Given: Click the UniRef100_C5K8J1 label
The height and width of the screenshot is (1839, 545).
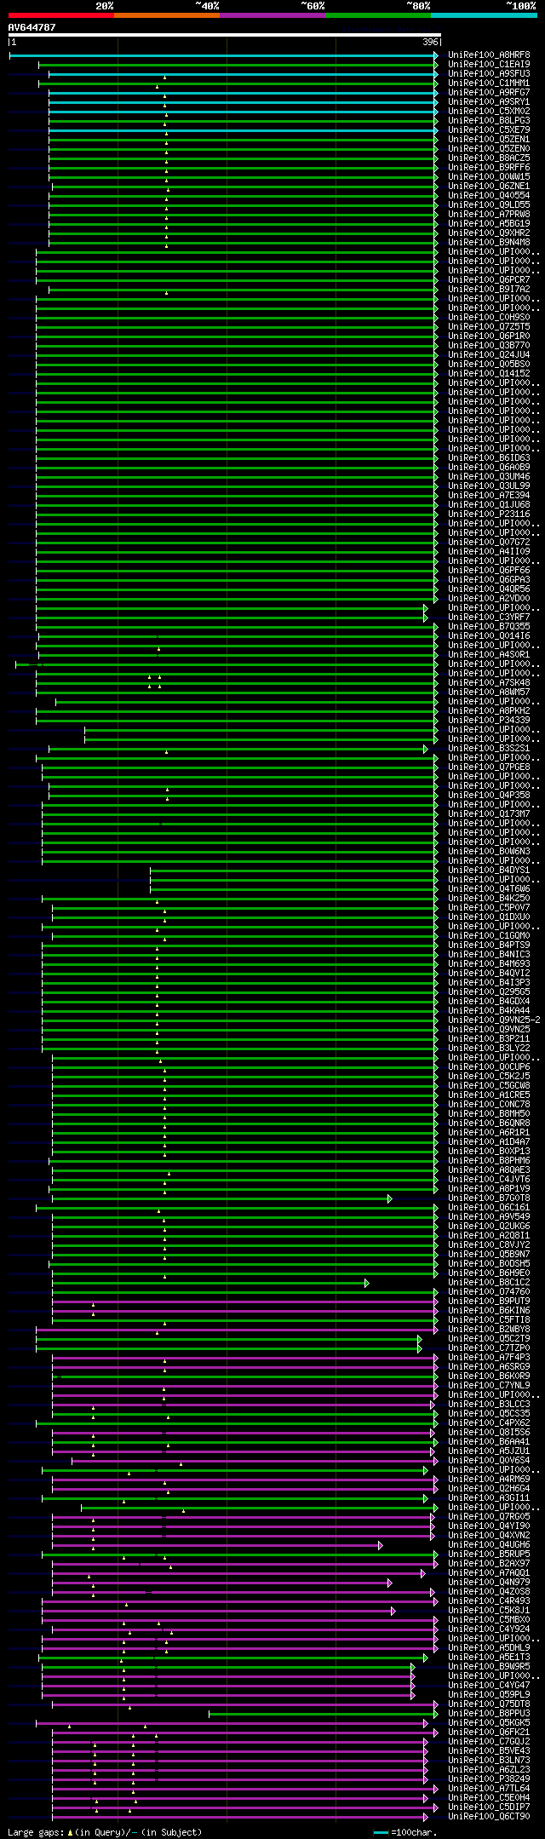Looking at the screenshot, I should [x=489, y=1611].
